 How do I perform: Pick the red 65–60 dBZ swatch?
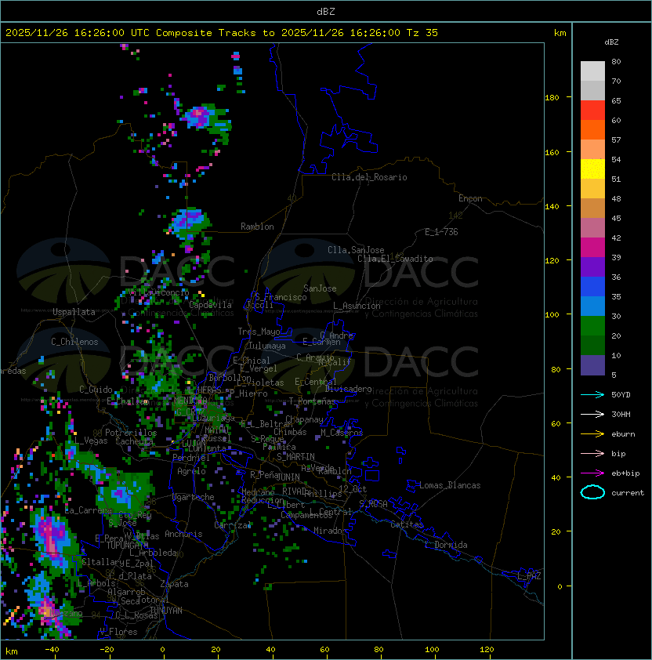[x=592, y=110]
